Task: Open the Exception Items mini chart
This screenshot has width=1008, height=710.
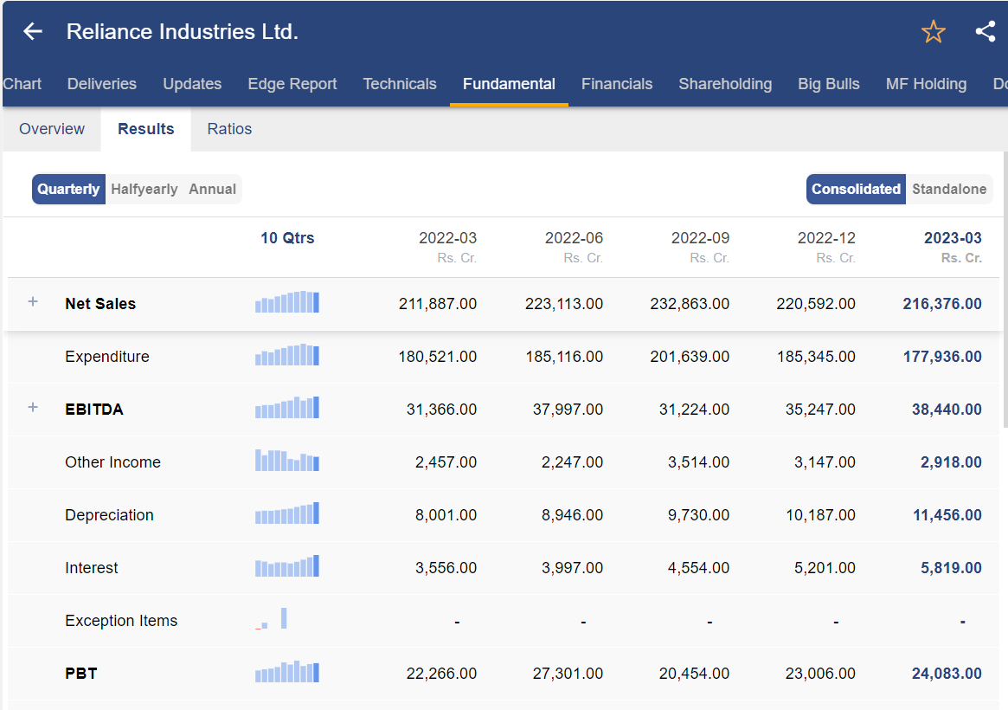Action: [x=272, y=618]
